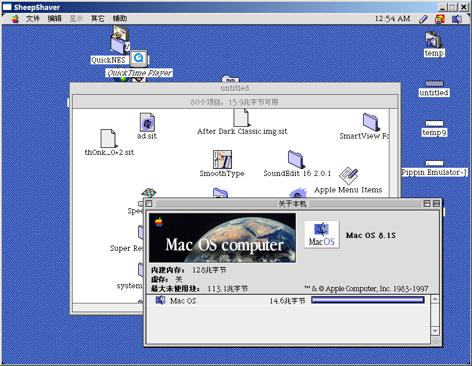
Task: Select the system item label
Action: (x=129, y=285)
